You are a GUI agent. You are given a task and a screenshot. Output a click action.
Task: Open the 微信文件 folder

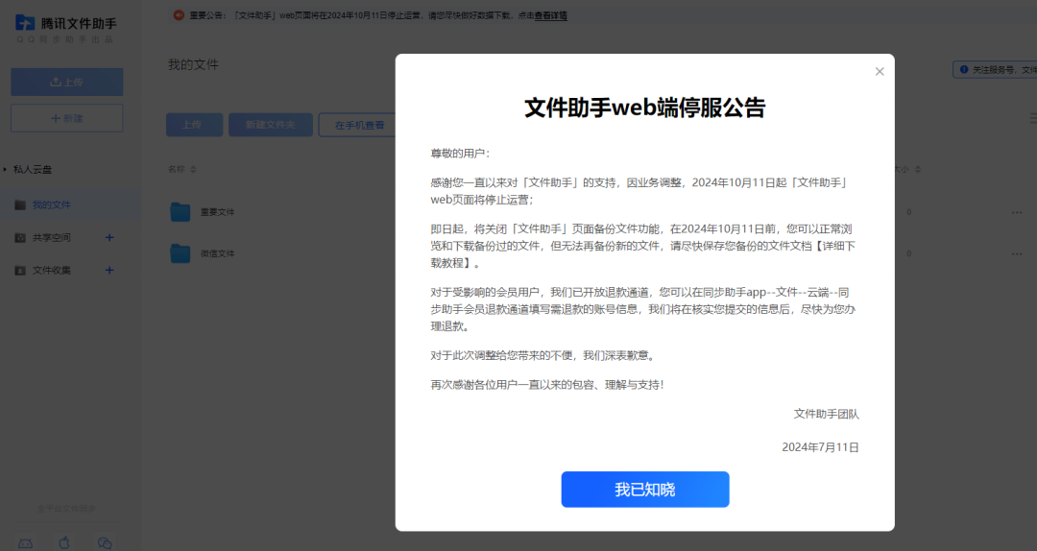click(218, 253)
